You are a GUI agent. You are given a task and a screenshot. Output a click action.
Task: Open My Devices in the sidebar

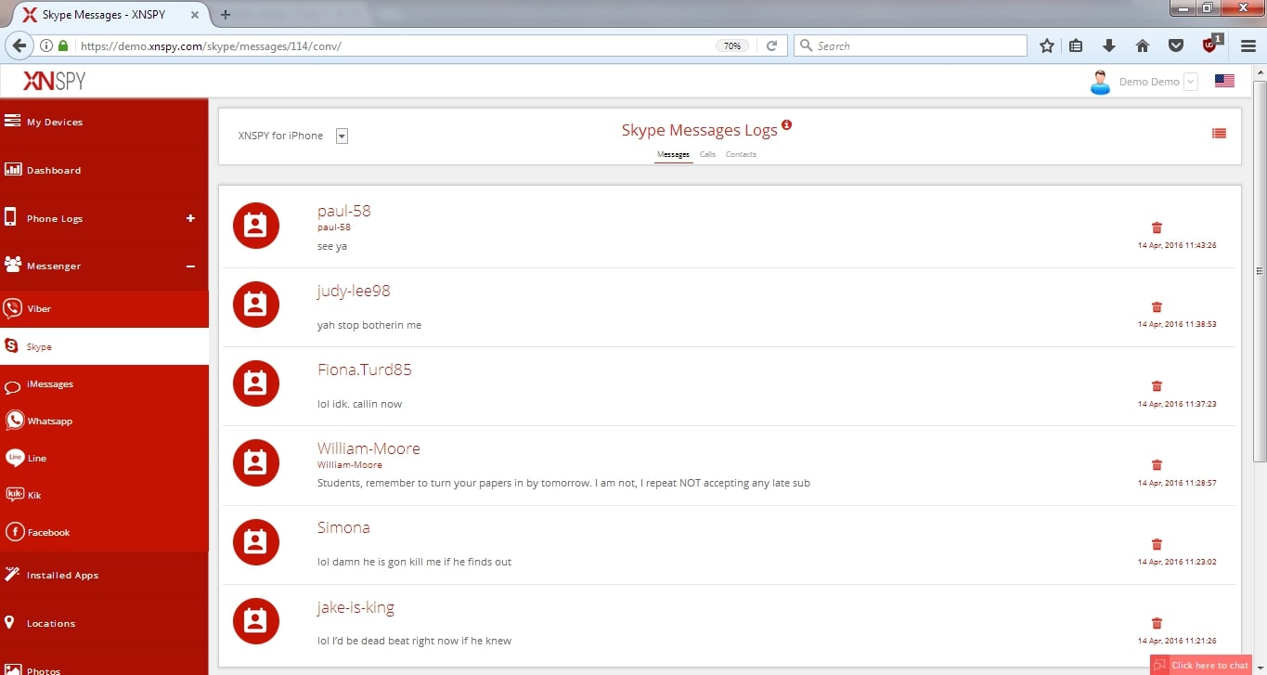point(104,122)
